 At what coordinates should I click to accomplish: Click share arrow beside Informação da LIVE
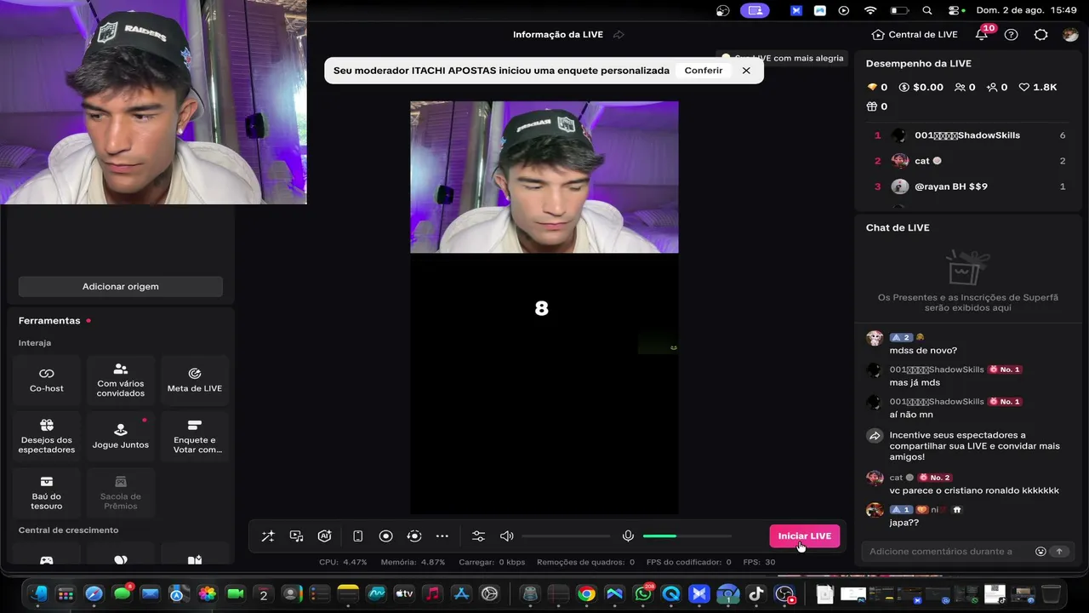point(619,35)
